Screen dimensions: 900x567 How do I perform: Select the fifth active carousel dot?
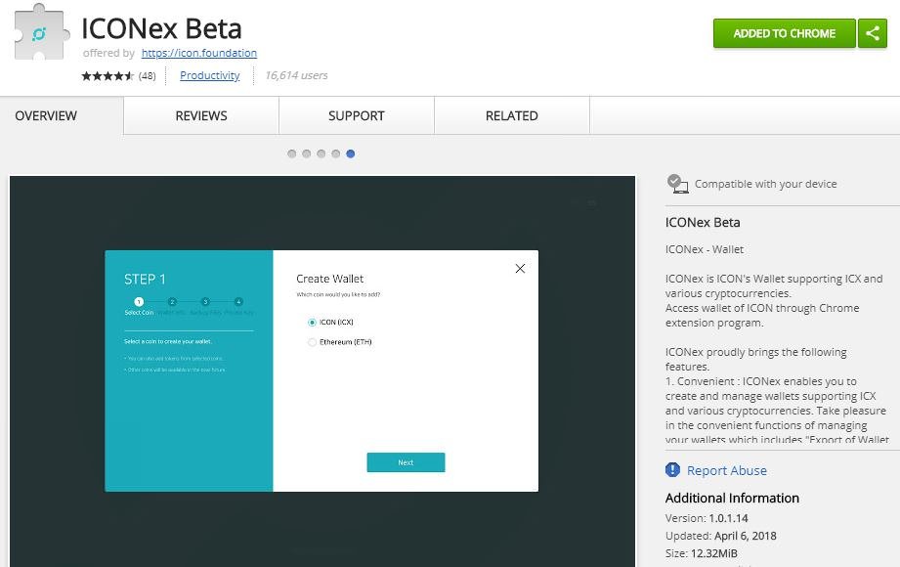351,153
